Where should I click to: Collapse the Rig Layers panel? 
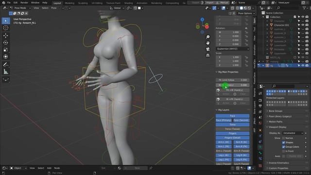pyautogui.click(x=224, y=110)
